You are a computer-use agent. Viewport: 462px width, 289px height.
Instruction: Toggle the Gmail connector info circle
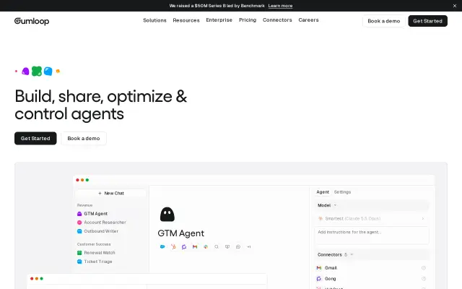pos(424,268)
